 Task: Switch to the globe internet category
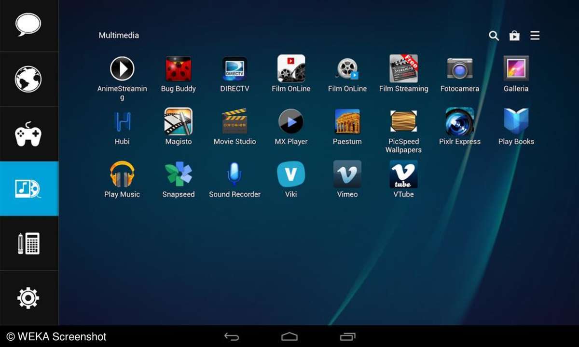[29, 80]
